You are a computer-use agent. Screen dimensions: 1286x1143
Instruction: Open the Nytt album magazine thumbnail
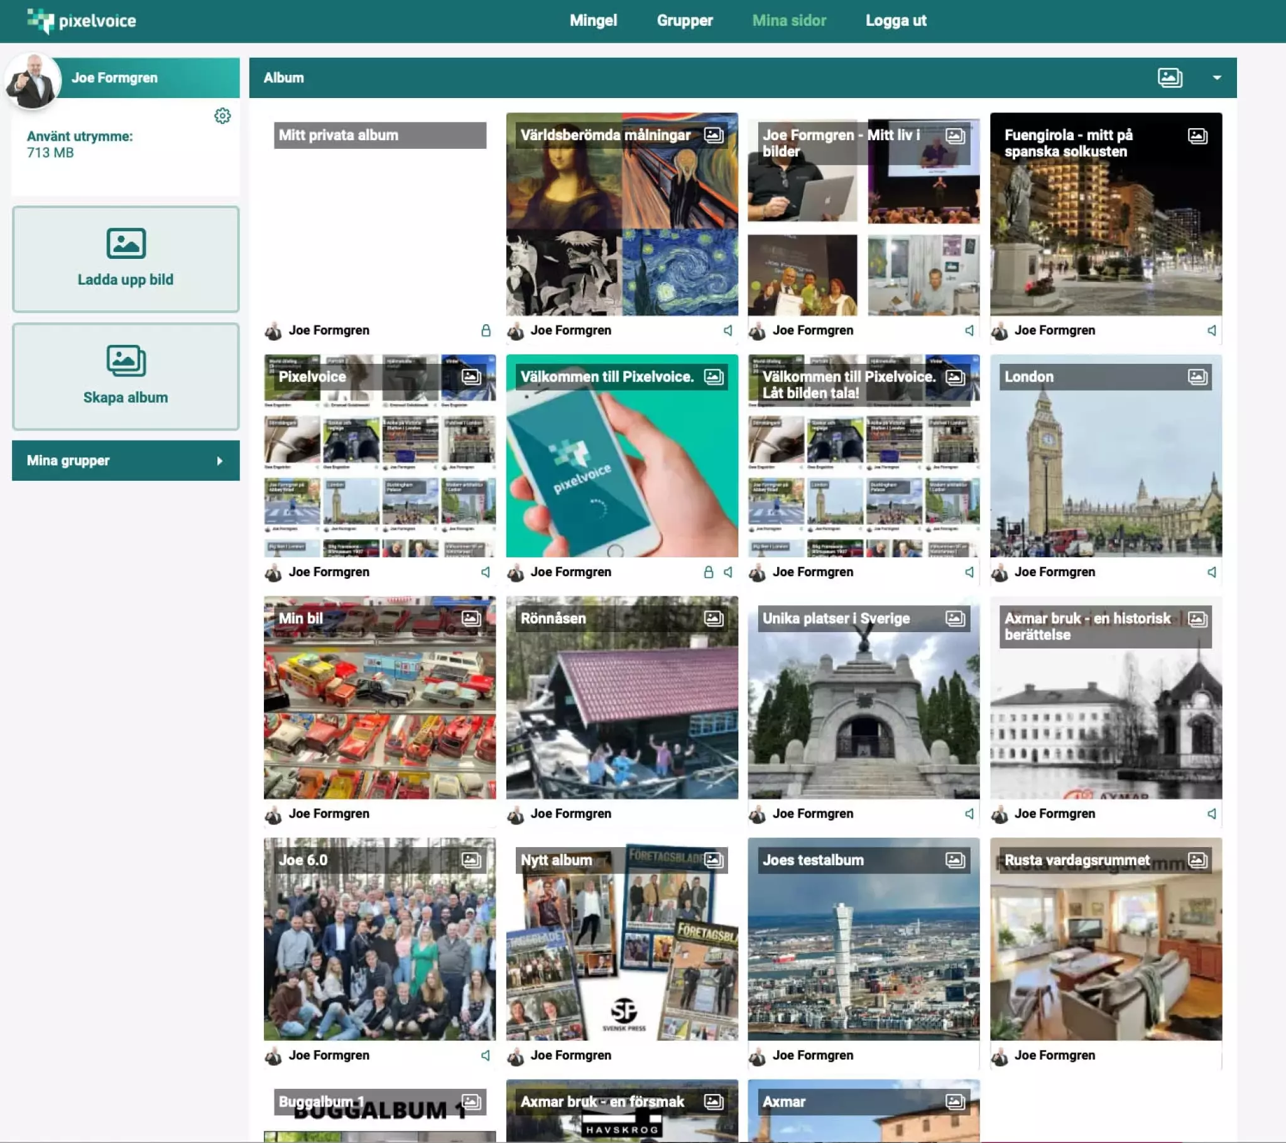coord(622,939)
